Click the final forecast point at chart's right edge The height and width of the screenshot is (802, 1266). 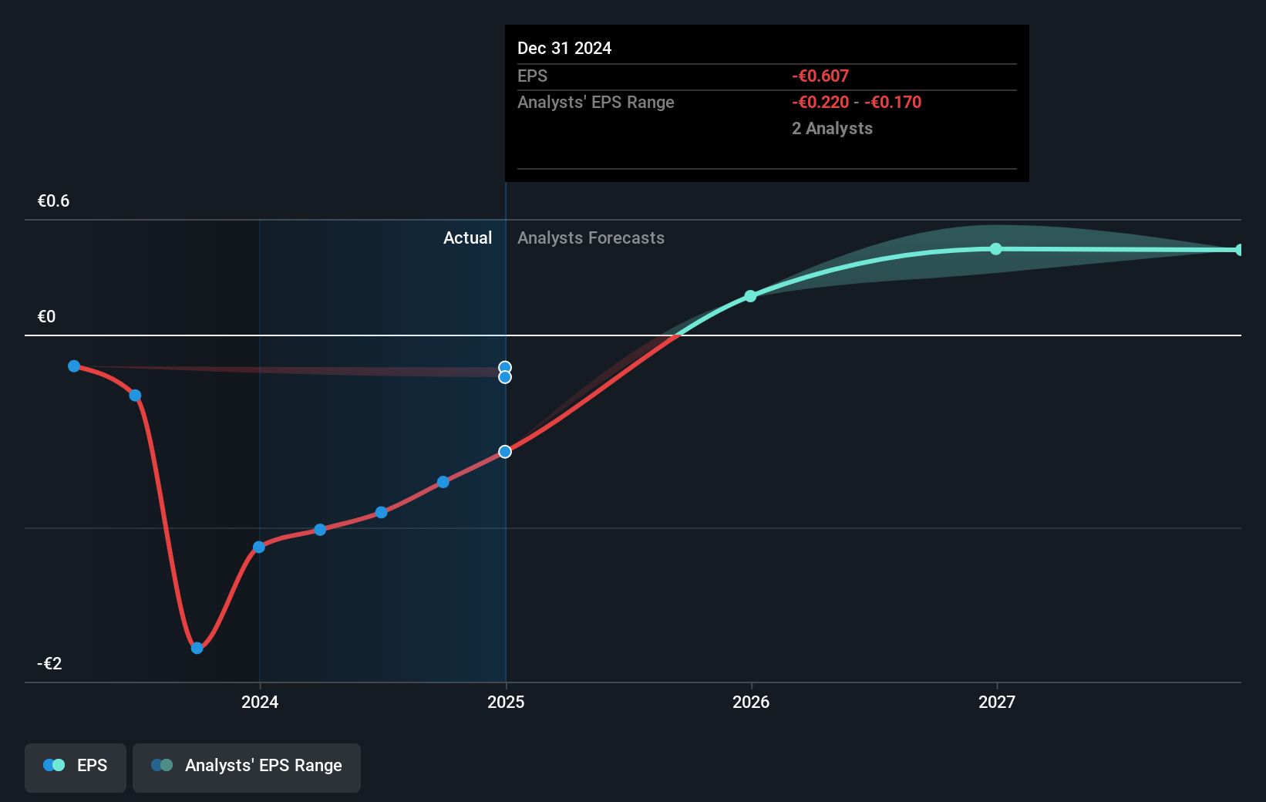[x=1239, y=250]
